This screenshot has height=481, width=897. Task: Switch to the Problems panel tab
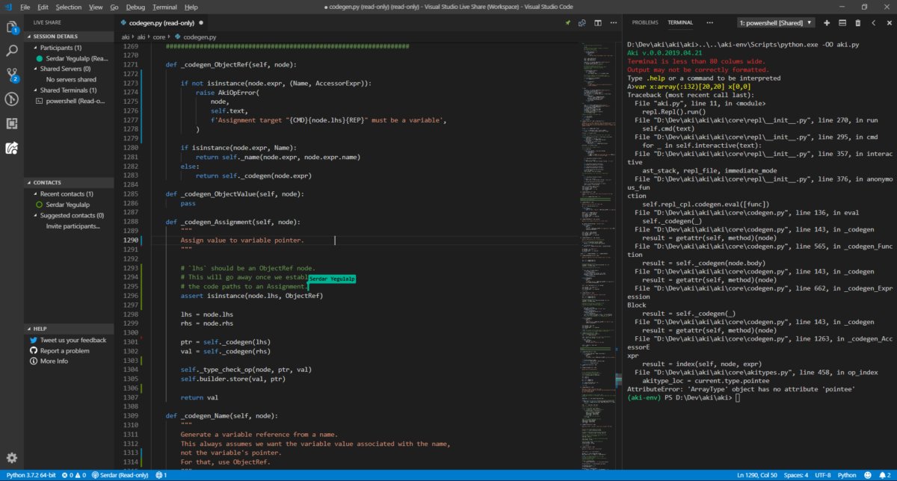coord(644,23)
